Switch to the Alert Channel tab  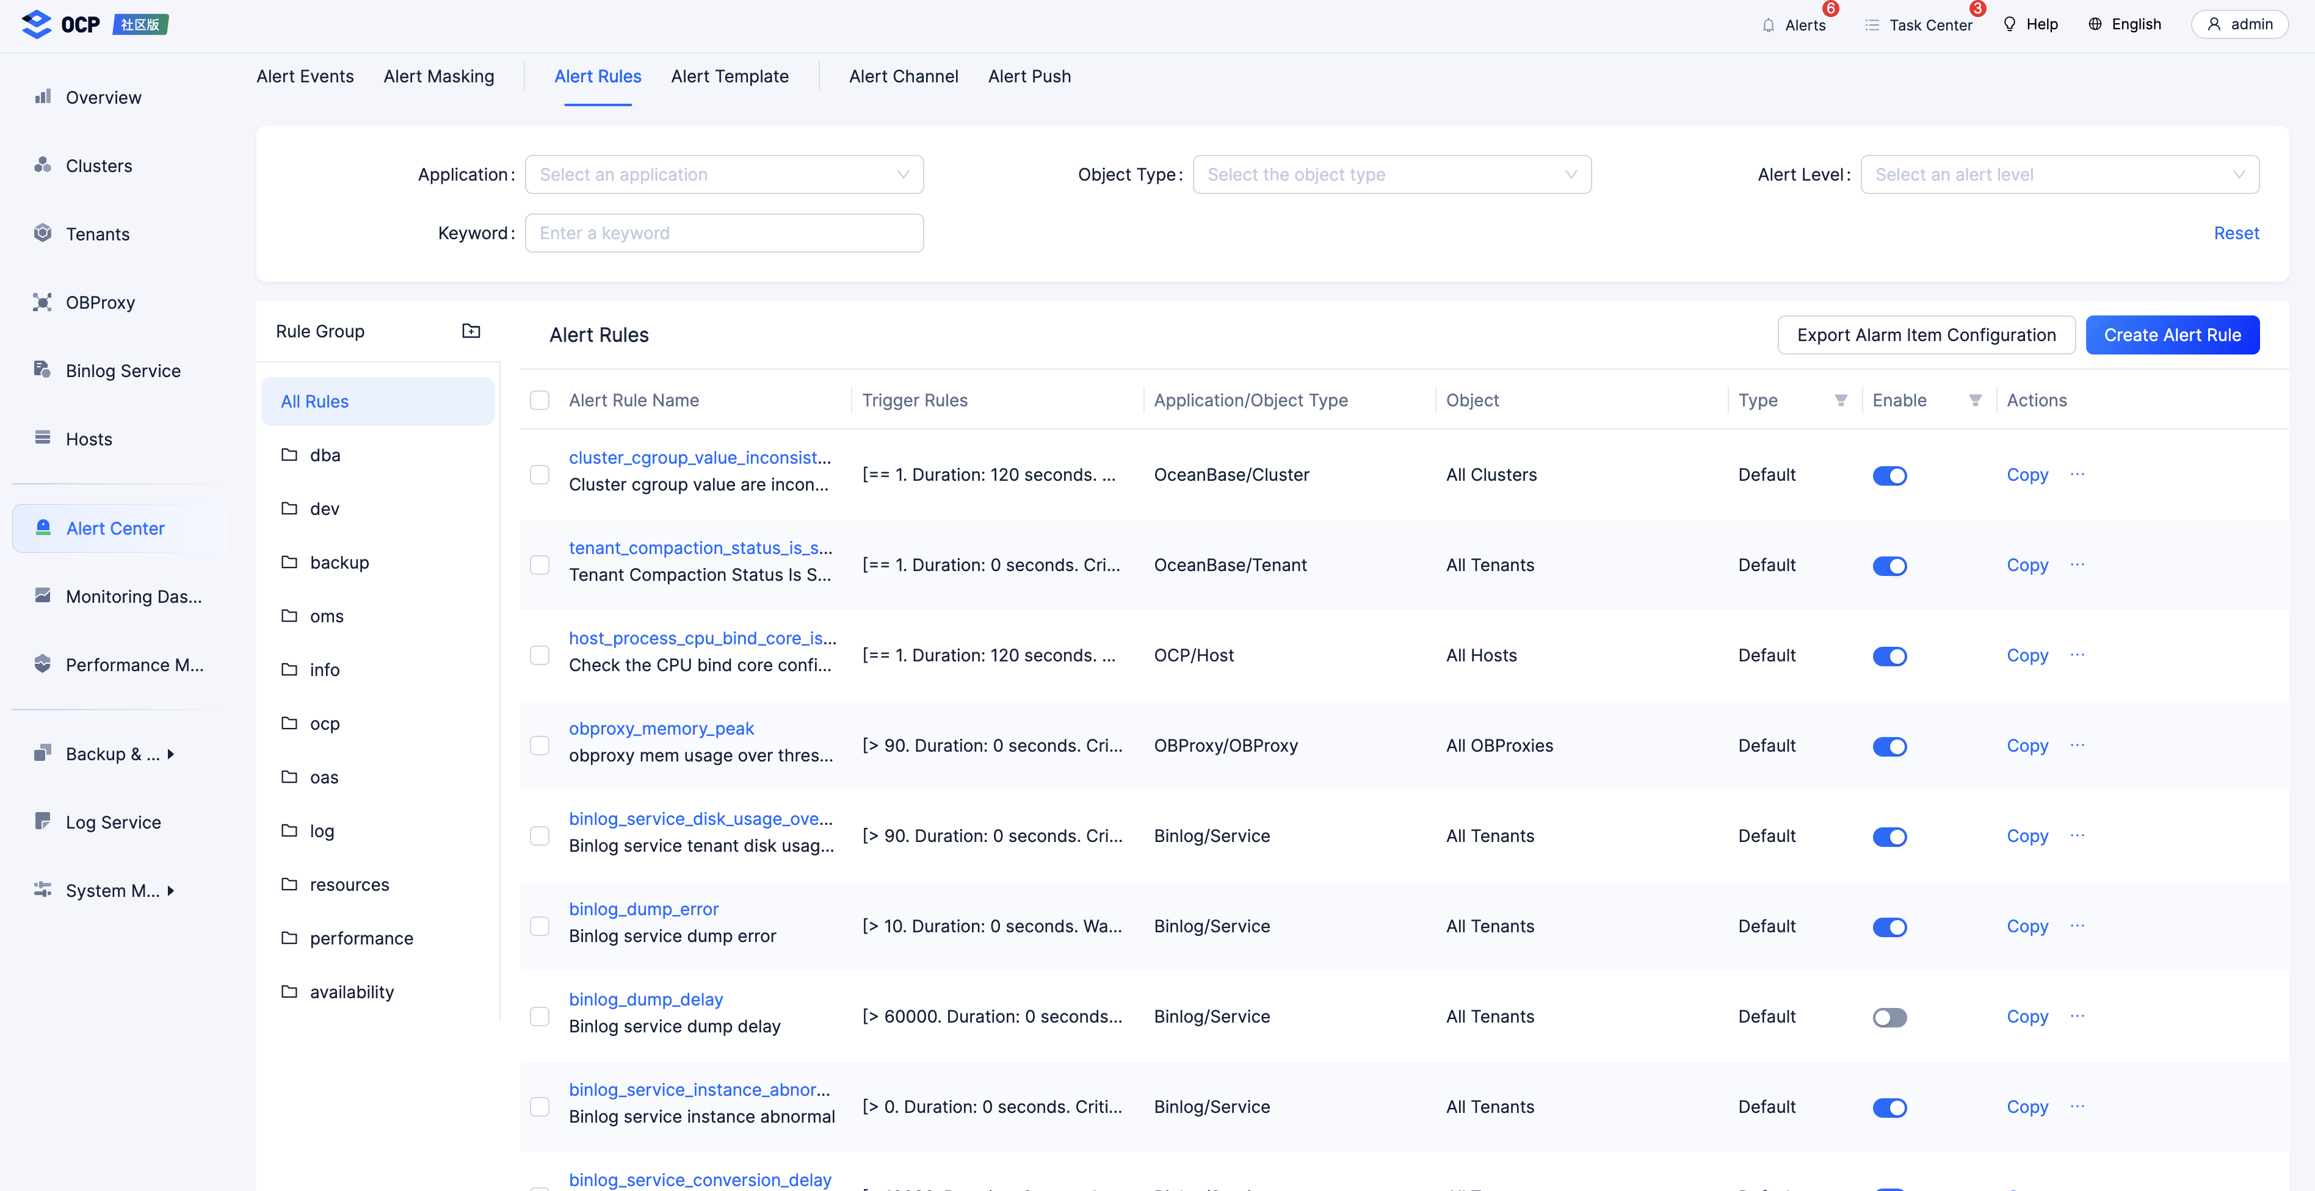pos(903,76)
